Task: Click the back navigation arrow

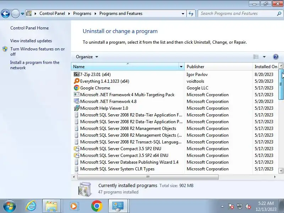Action: click(5, 13)
